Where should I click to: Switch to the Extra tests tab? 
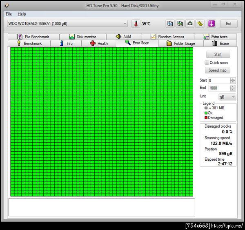[x=216, y=37]
